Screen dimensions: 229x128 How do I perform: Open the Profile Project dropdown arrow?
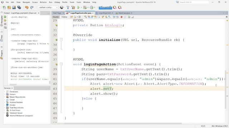[x=94, y=7]
